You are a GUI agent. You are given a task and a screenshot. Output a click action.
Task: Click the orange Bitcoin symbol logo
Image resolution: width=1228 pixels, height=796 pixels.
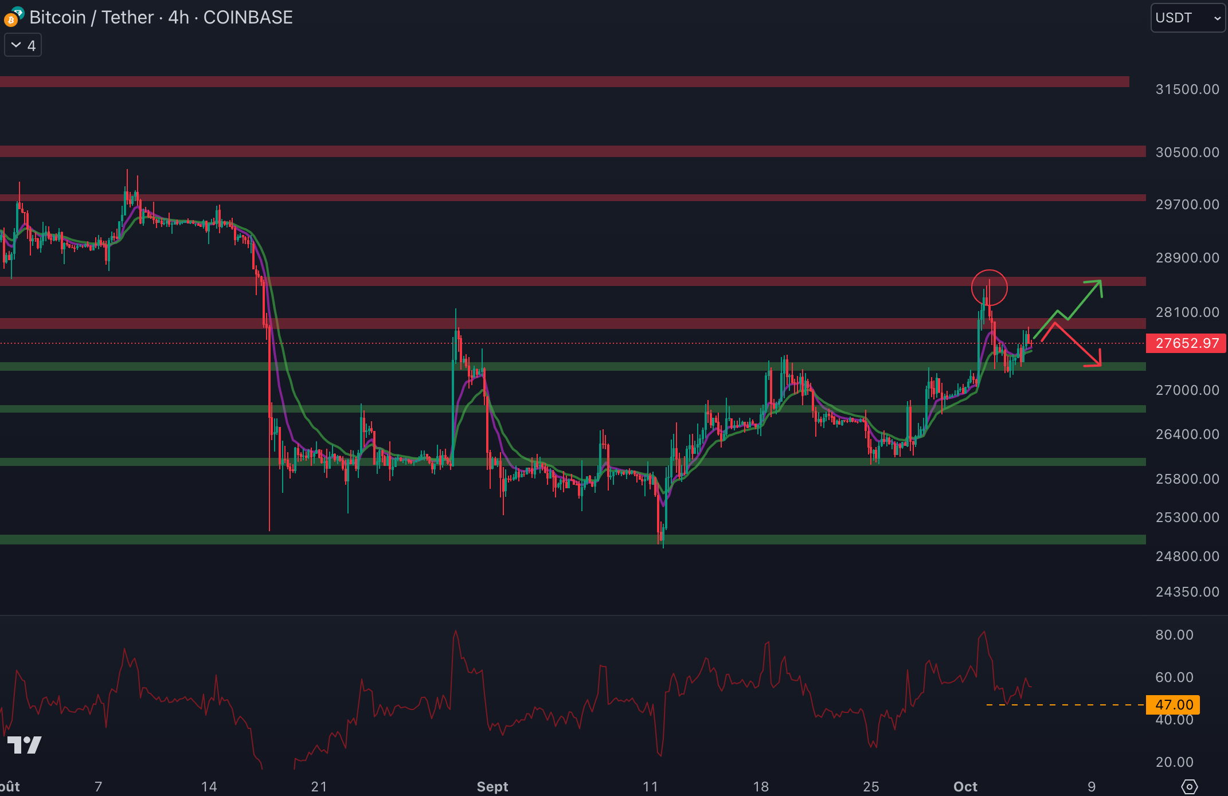(10, 21)
